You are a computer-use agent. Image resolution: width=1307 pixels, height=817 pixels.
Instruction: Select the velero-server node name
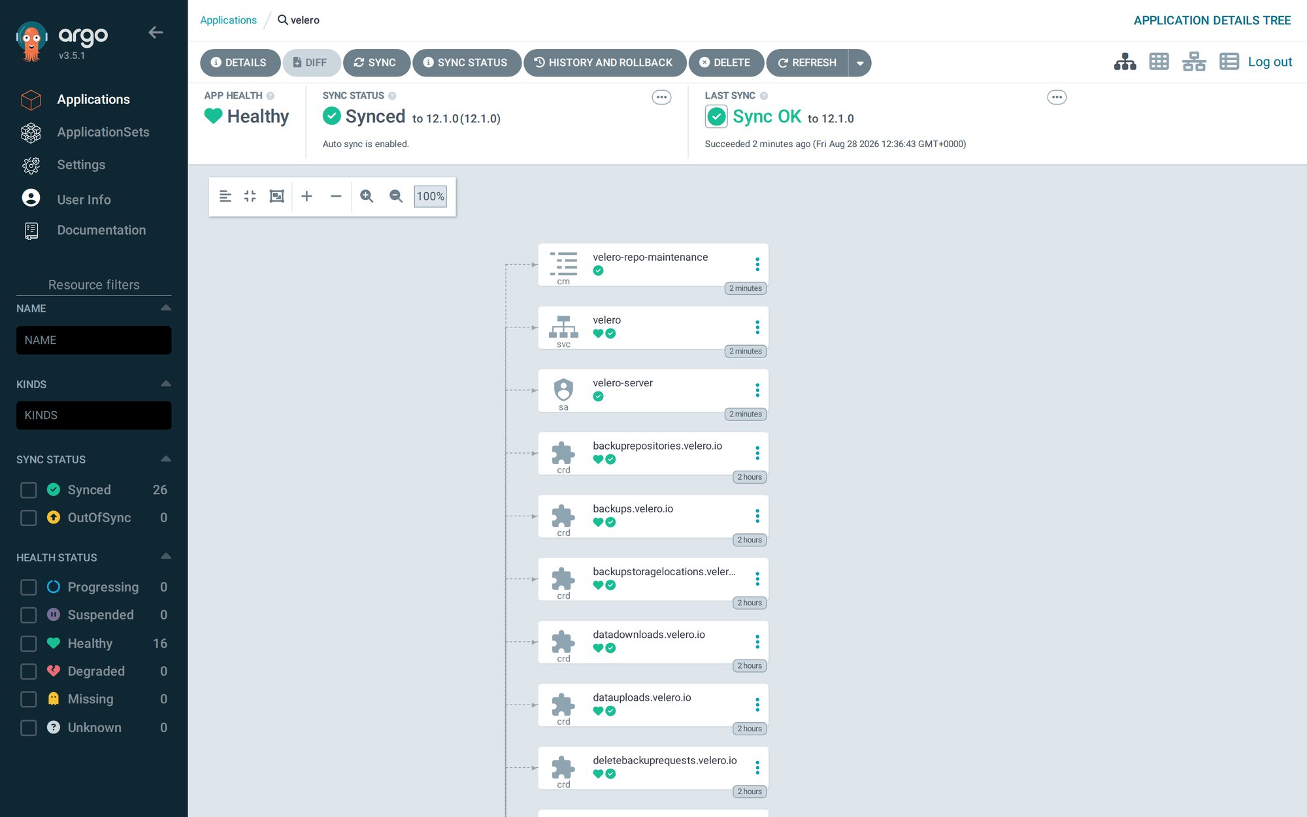623,383
